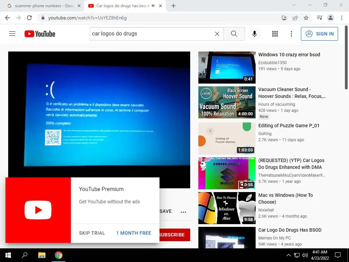
Task: Close the Car logos YouTube tab
Action: point(161,6)
